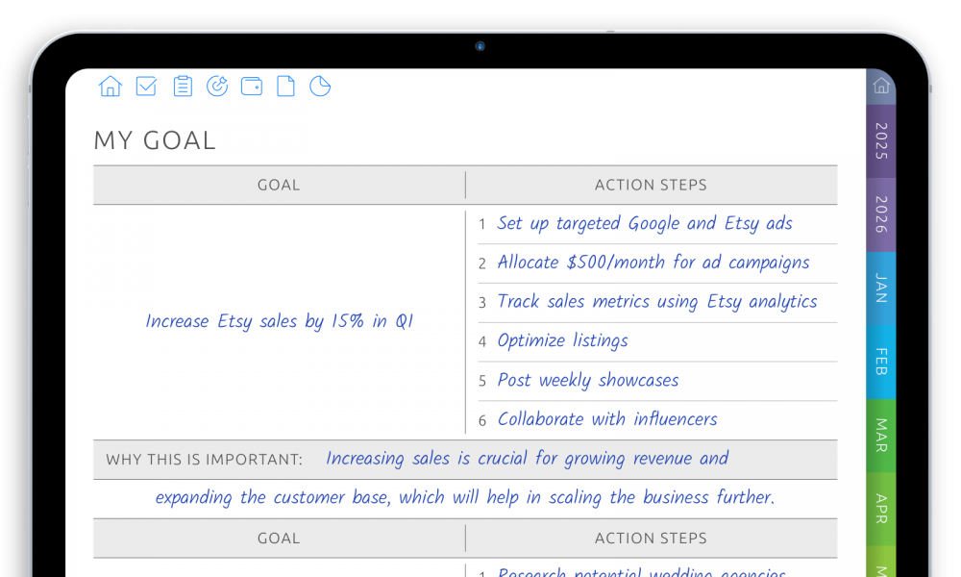Go to the FEB month tab
This screenshot has width=961, height=577.
click(880, 362)
